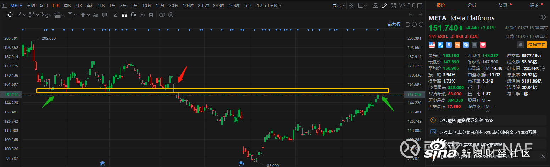Viewport: 550px width, 167px height.
Task: Click the orange downtrend badge icon
Action: 457,45
